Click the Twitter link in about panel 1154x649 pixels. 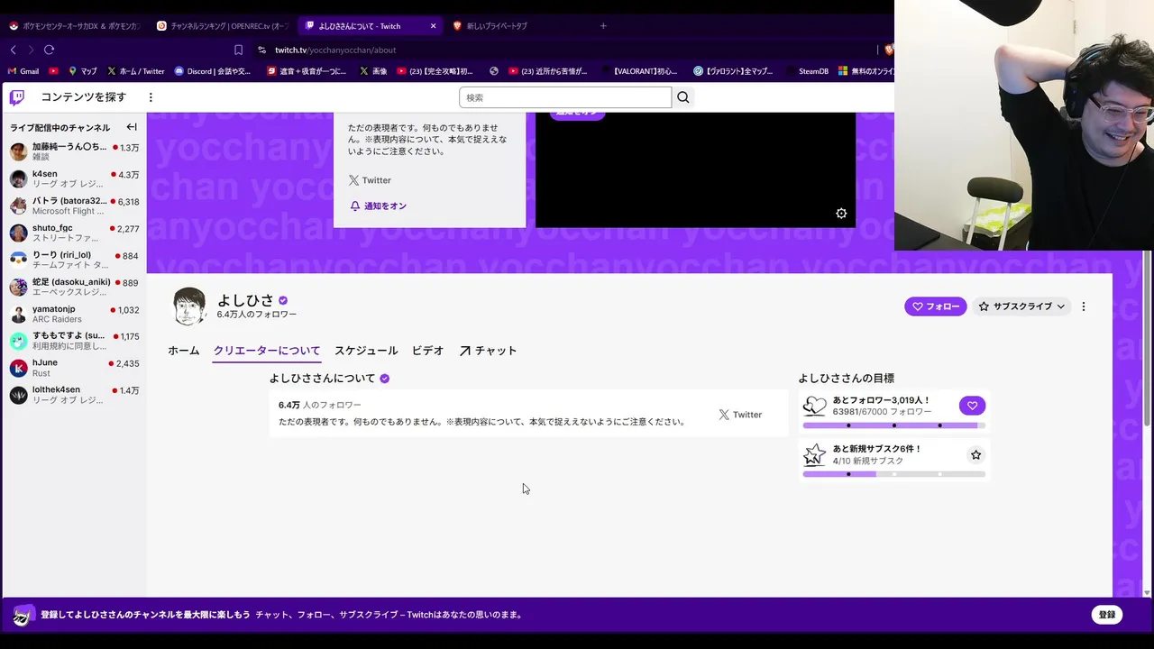click(x=740, y=415)
